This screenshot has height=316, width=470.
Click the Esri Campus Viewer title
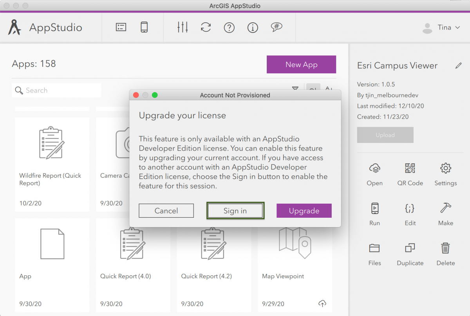pyautogui.click(x=397, y=66)
